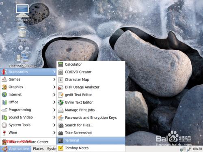Open the Places panel menu
This screenshot has height=152, width=203.
coord(38,149)
